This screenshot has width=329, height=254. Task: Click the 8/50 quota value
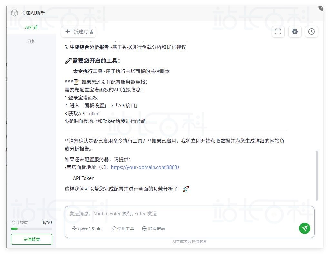47,222
